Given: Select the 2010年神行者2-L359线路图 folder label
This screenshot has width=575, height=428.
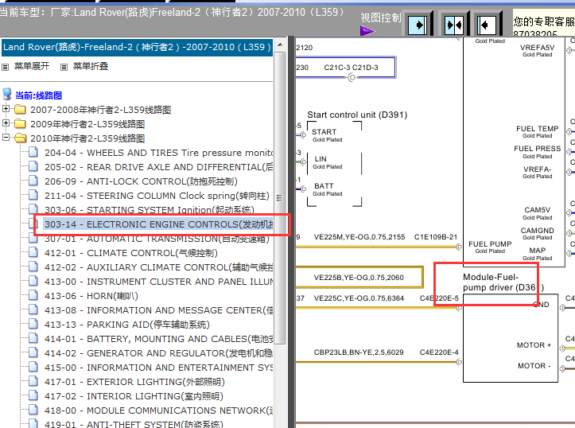Looking at the screenshot, I should click(87, 138).
